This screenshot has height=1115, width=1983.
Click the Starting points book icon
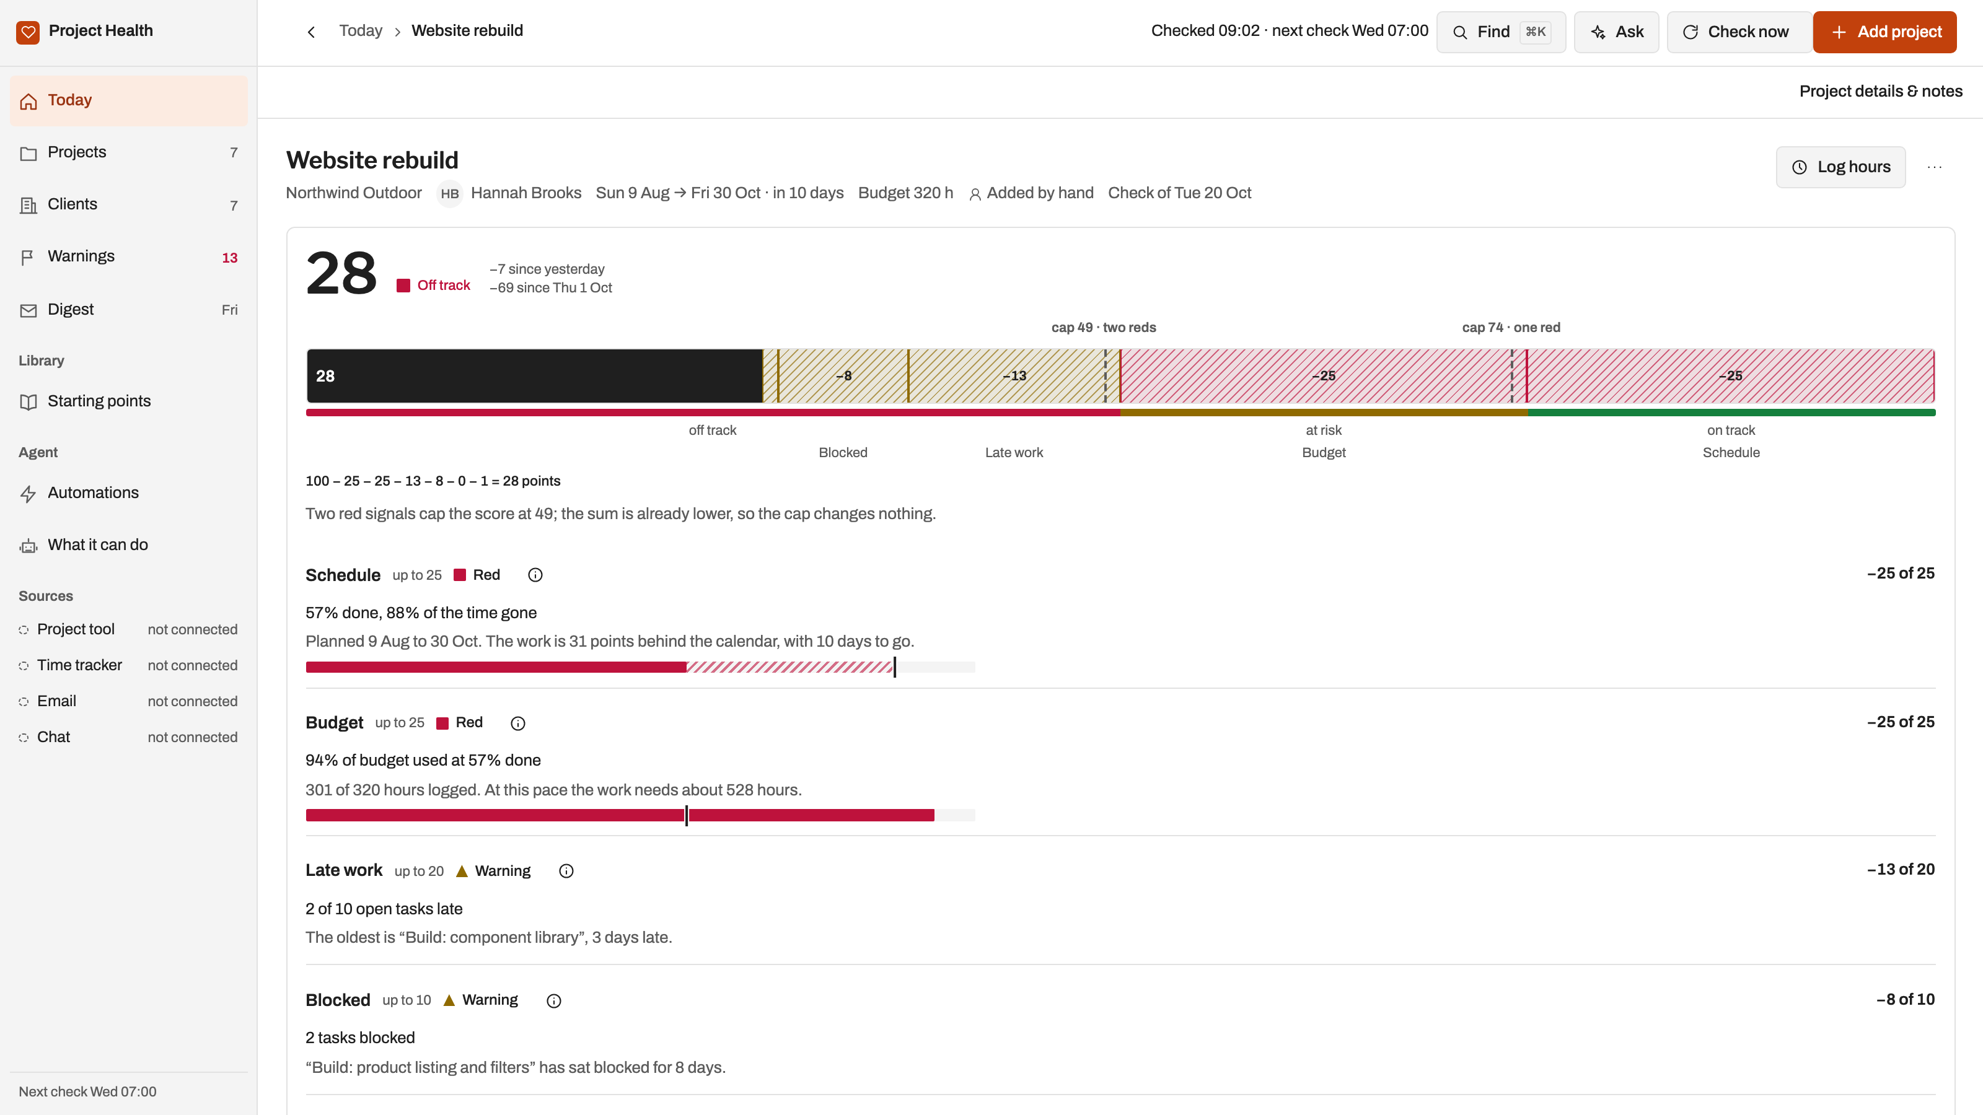point(29,401)
